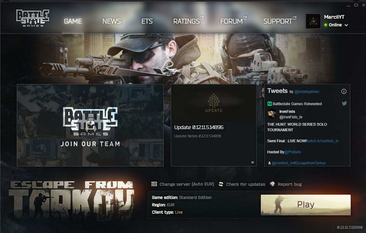Read Update Notes 0.12.11.5.14896 entry
Image resolution: width=366 pixels, height=233 pixels.
(198, 136)
